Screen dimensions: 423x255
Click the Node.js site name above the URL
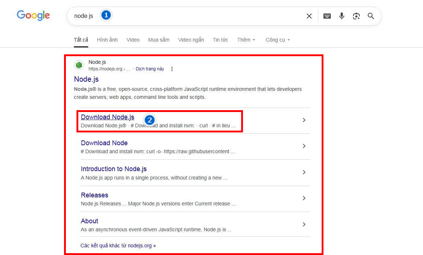point(97,62)
